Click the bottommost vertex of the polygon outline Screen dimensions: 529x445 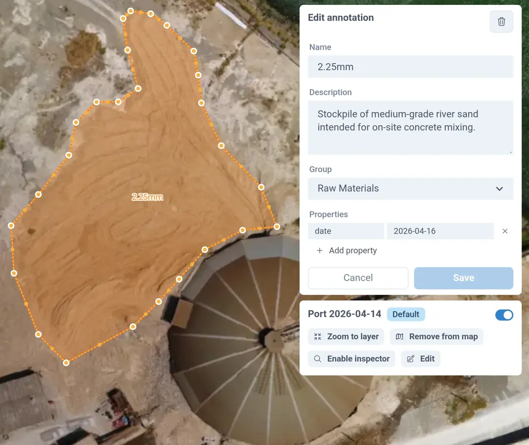coord(66,363)
